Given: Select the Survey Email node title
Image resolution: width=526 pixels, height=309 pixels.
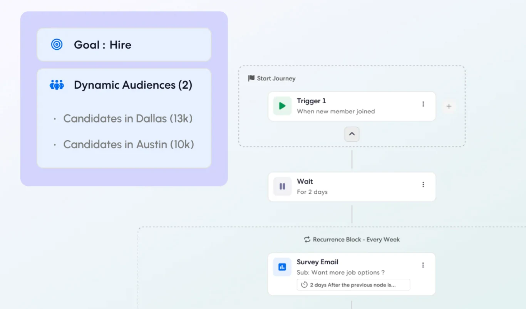Looking at the screenshot, I should coord(318,262).
